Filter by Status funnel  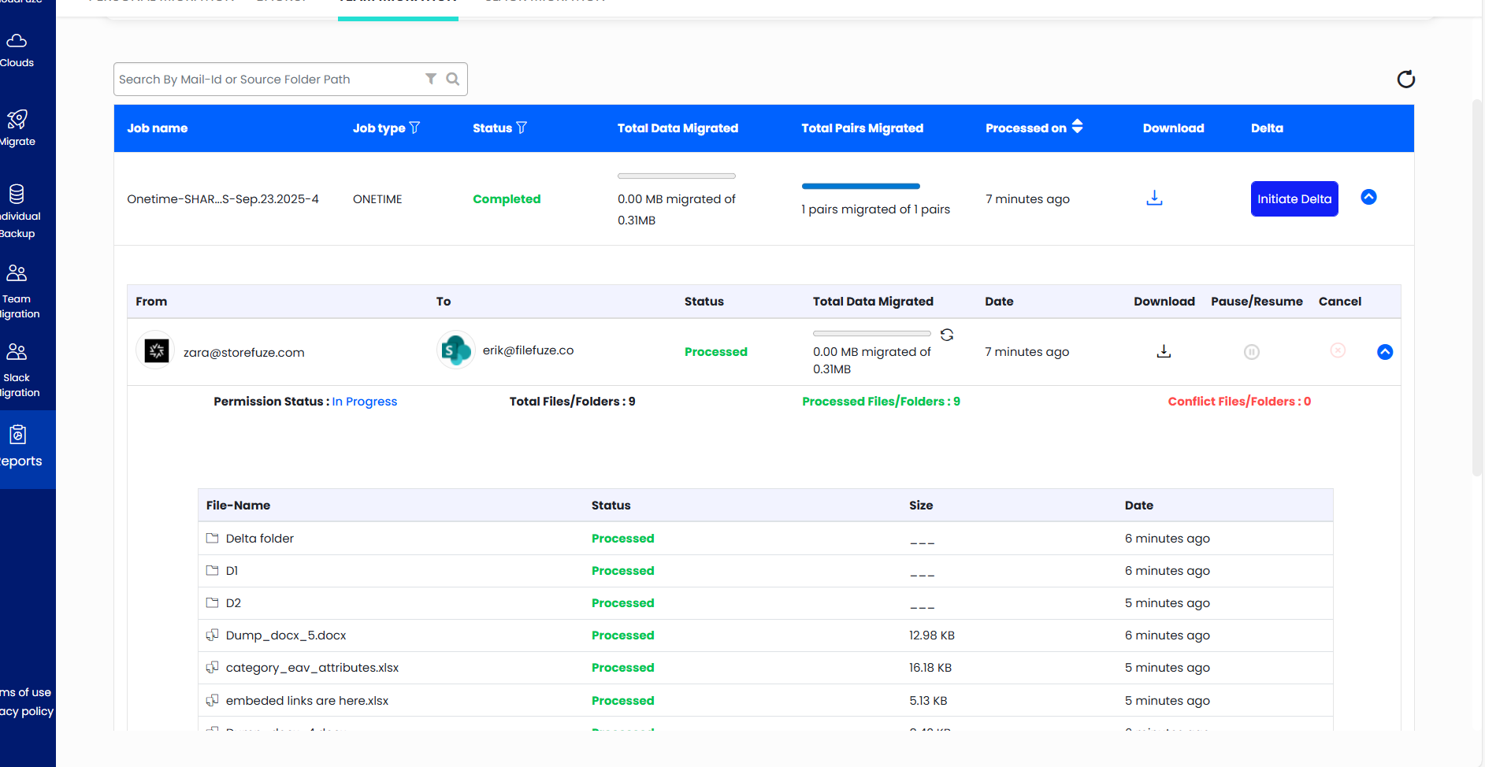tap(522, 128)
